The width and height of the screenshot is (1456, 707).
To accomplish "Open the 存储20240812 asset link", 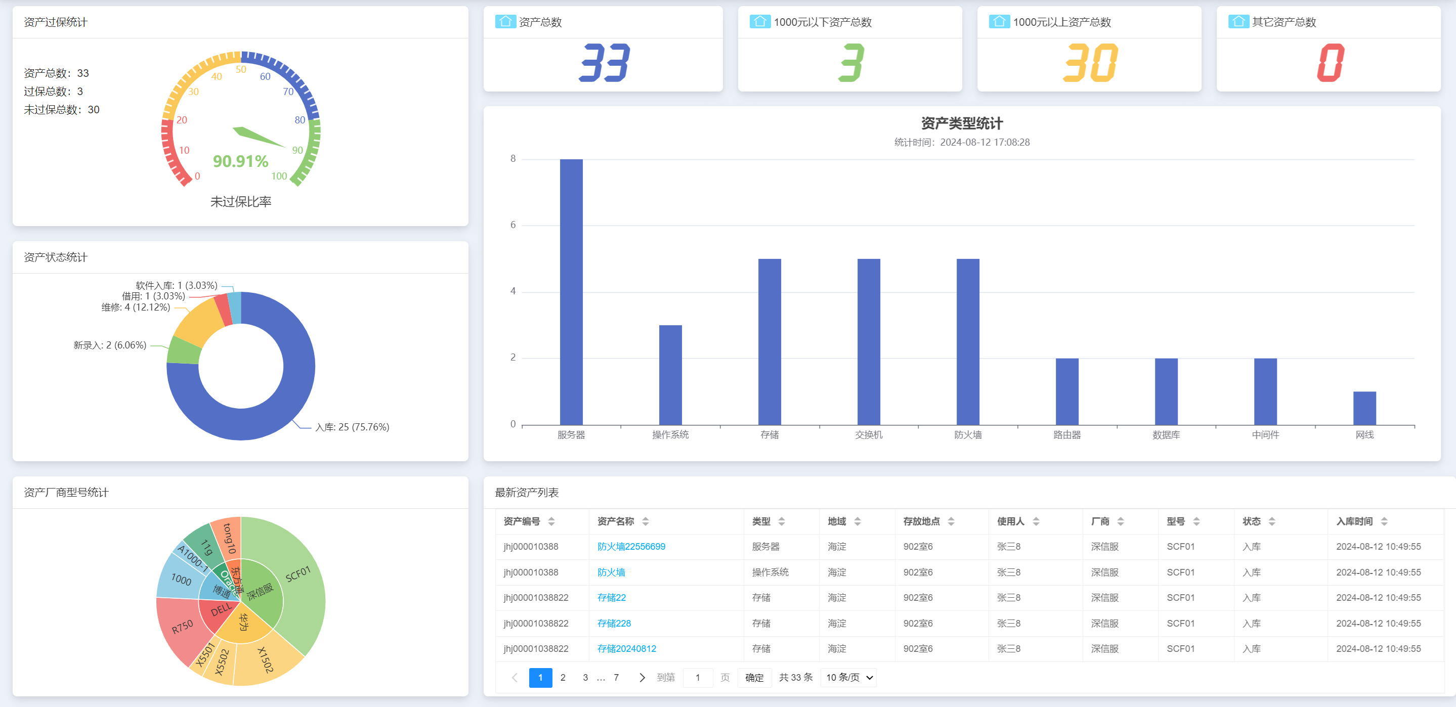I will coord(626,648).
